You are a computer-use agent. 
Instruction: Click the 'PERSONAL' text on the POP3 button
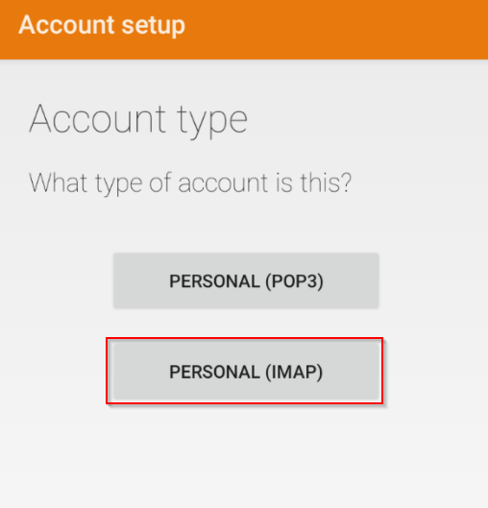pos(214,281)
